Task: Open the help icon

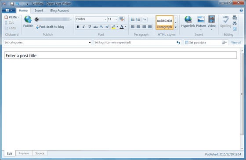Action: tap(241, 11)
